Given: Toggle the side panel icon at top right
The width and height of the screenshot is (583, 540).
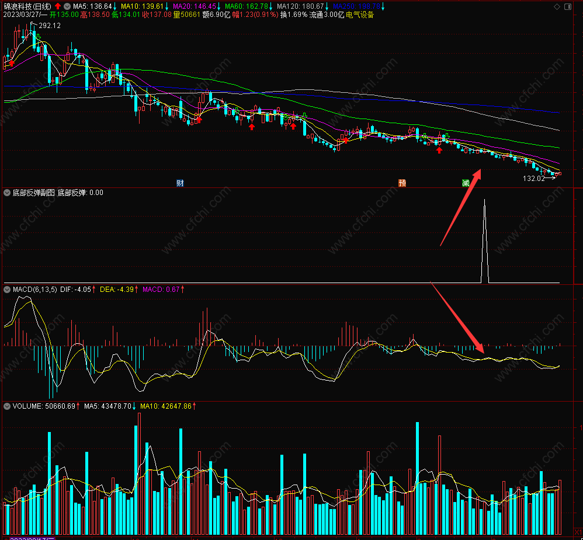Looking at the screenshot, I should click(x=568, y=6).
